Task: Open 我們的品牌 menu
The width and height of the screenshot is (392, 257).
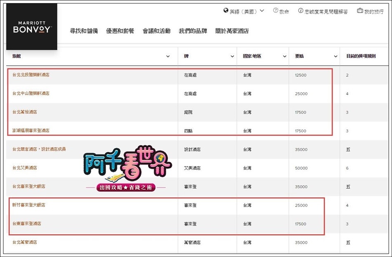Action: (x=193, y=31)
